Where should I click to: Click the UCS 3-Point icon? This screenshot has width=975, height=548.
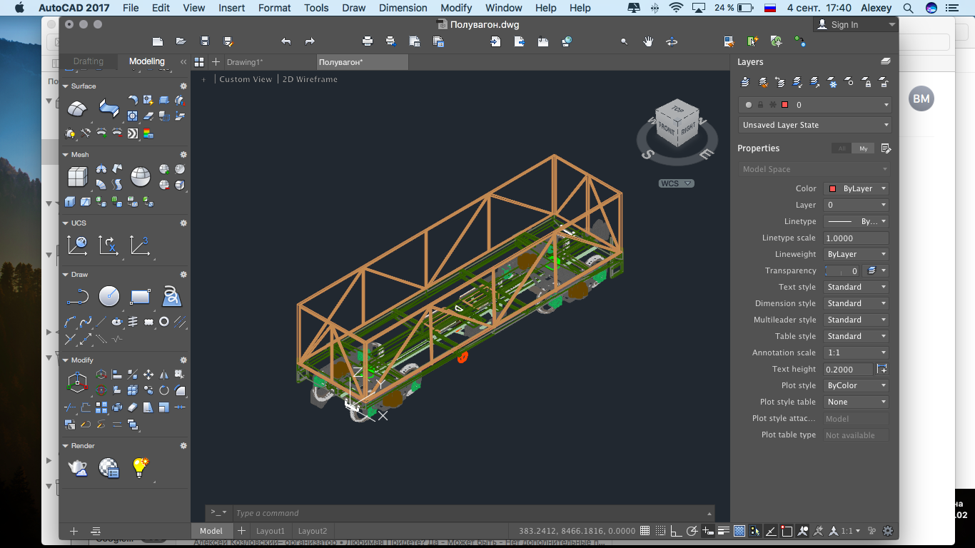[140, 245]
